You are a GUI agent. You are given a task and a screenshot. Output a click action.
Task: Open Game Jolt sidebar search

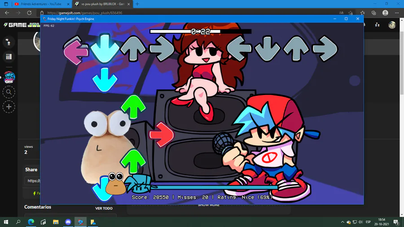click(x=9, y=92)
